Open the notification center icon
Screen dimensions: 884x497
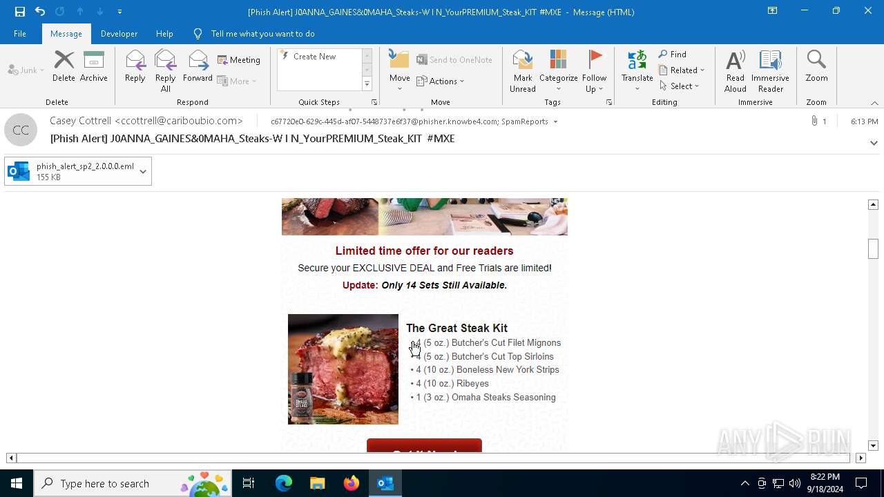(x=861, y=483)
